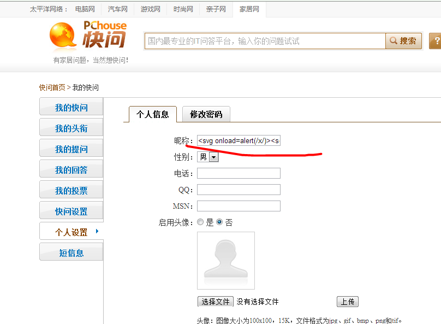Screen dimensions: 441x324
Task: Click the QQ input field
Action: coord(239,190)
